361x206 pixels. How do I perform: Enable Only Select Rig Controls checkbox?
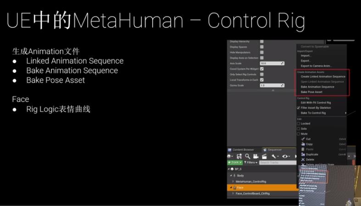coord(262,74)
